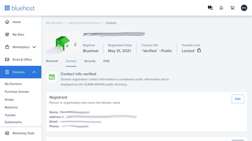The height and width of the screenshot is (141, 252).
Task: Click the Address 1 label
Action: point(57,117)
